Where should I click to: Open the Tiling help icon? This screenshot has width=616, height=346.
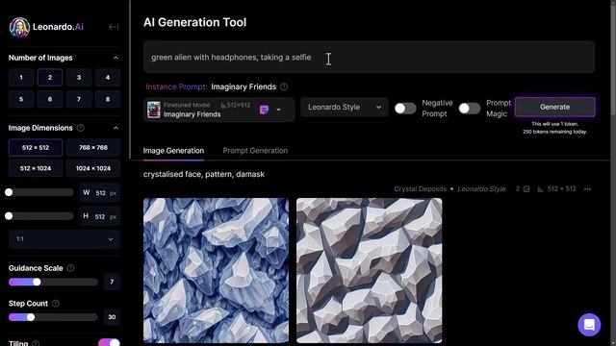(36, 343)
